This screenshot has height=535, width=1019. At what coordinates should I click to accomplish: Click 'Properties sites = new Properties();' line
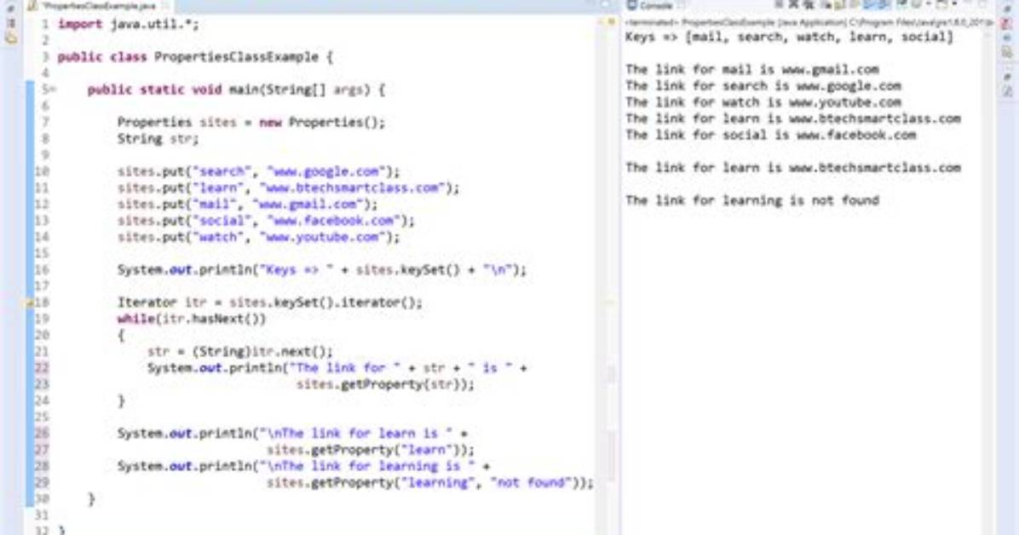(250, 122)
